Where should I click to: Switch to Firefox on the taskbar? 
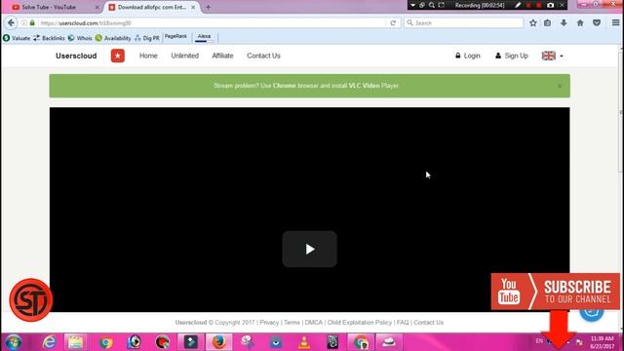click(x=218, y=342)
